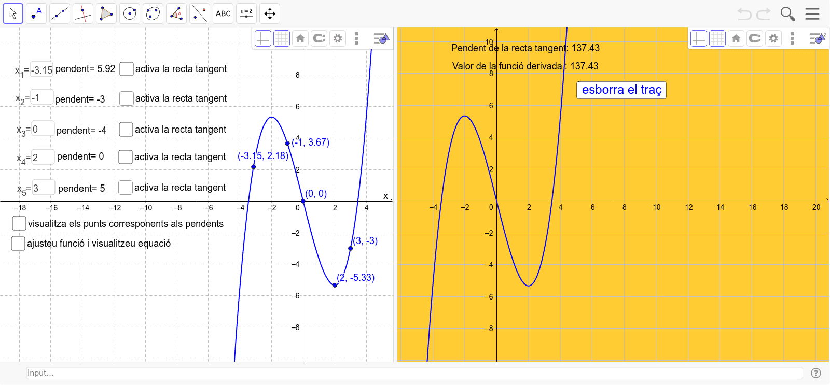Open left graphics view settings gear

point(338,38)
